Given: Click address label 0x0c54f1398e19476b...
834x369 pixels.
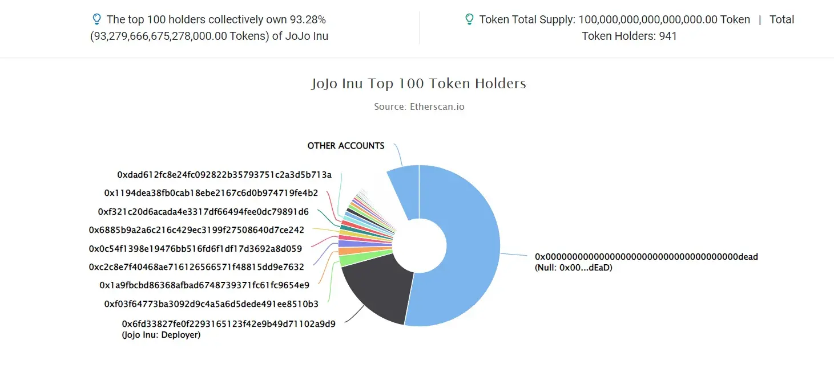Looking at the screenshot, I should pos(195,249).
